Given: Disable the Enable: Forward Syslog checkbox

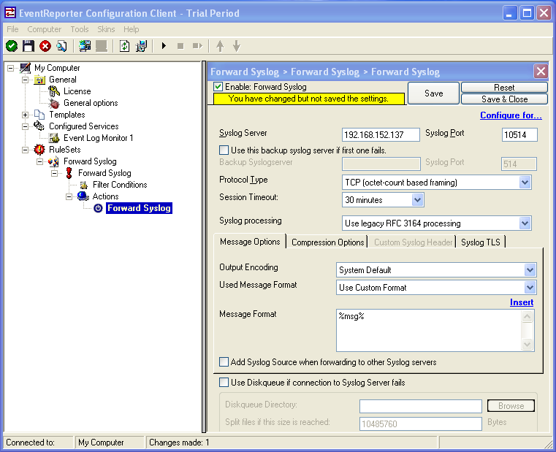Looking at the screenshot, I should (218, 87).
